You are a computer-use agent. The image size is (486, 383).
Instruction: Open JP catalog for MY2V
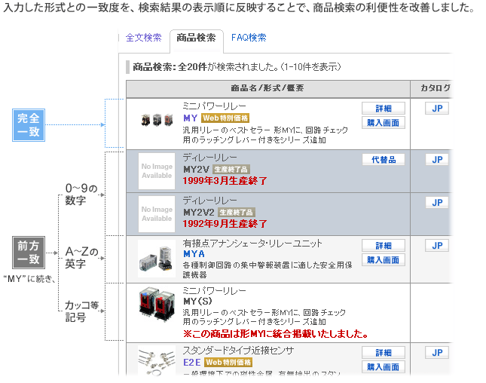[437, 159]
